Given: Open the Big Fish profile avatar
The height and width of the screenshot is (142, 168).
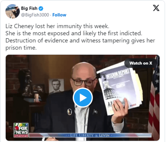Looking at the screenshot, I should [x=12, y=11].
